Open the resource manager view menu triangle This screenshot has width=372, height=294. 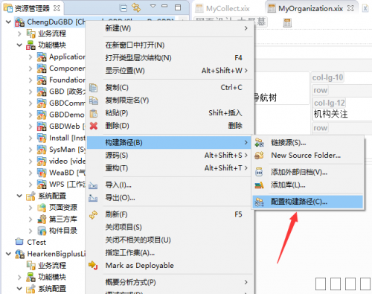pos(153,6)
